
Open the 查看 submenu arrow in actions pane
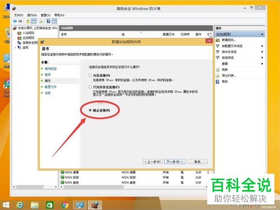pos(262,64)
